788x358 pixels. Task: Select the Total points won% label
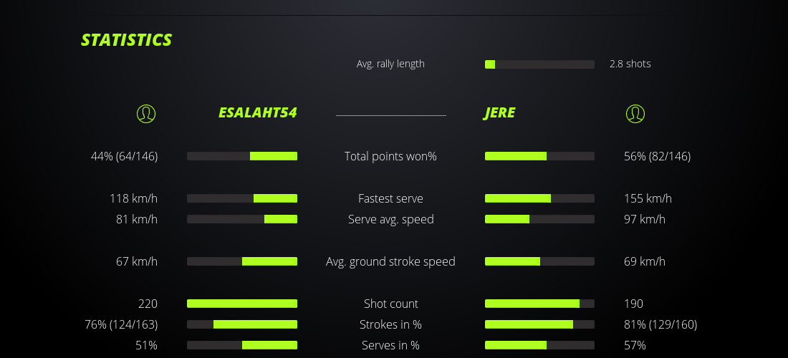tap(390, 156)
